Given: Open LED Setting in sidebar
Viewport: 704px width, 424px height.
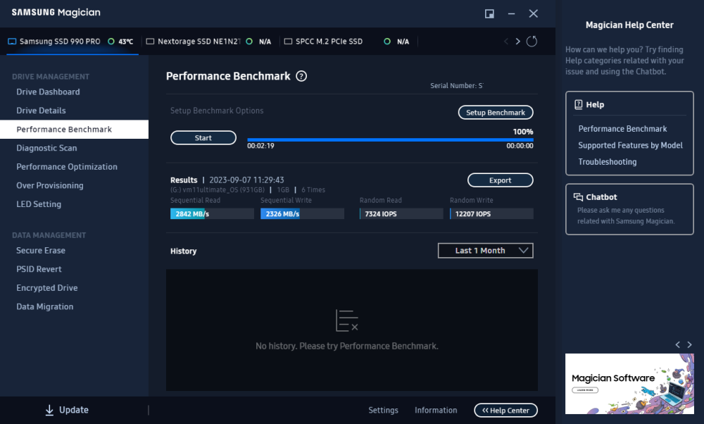Looking at the screenshot, I should click(x=39, y=204).
